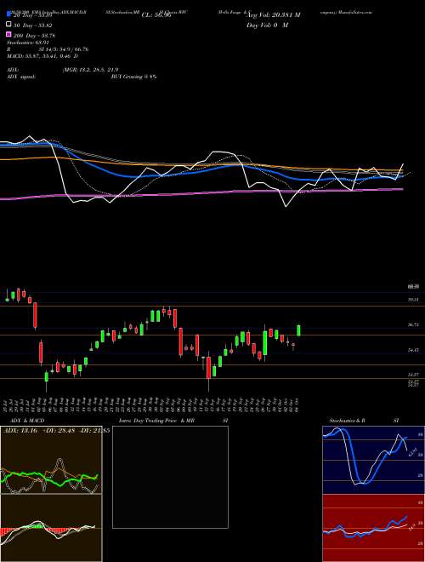
Task: Select the MACD values line
Action: 42,56
